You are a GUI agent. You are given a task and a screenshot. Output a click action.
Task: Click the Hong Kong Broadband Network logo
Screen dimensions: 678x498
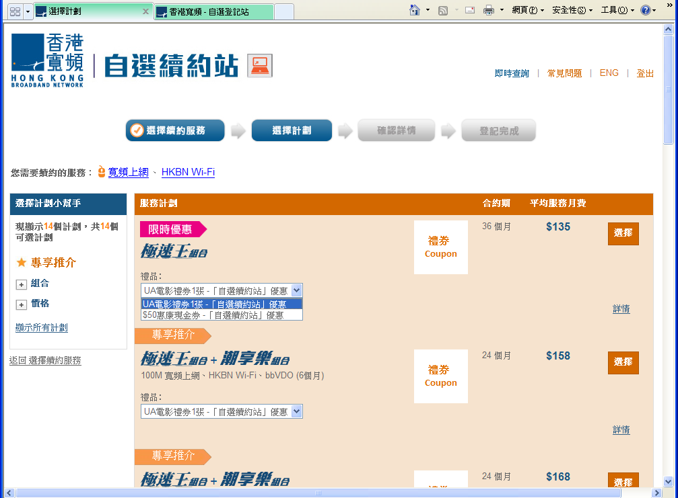47,60
